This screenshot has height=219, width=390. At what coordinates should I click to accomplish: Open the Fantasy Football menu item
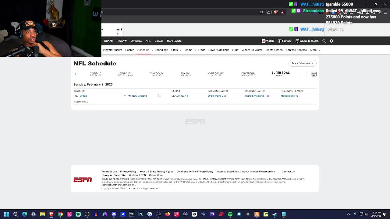pyautogui.click(x=296, y=50)
